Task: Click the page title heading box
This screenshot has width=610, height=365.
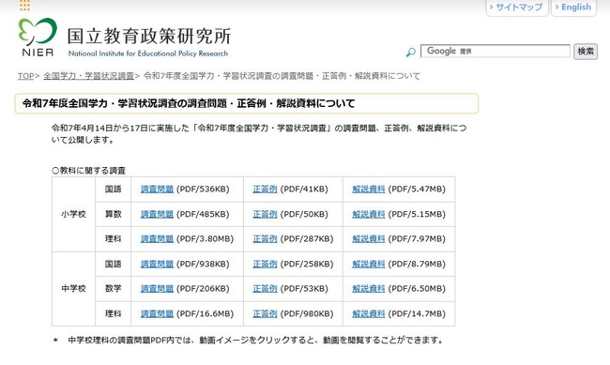Action: tap(247, 103)
